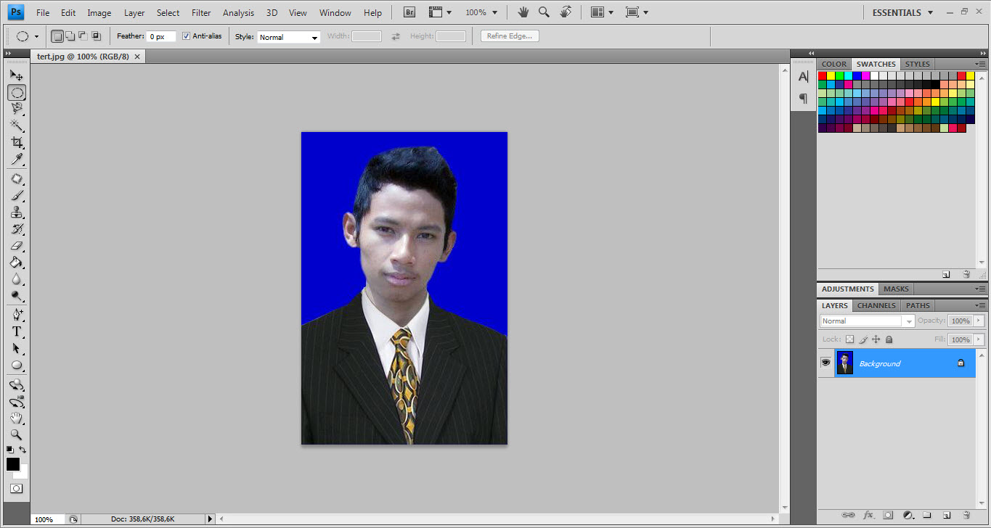The height and width of the screenshot is (528, 991).
Task: Hide the Background layer visibility
Action: click(825, 363)
